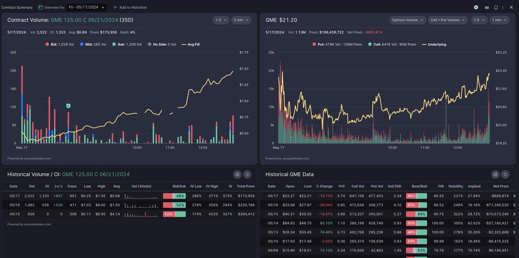
Task: Sort by IVR column header
Action: (x=440, y=186)
